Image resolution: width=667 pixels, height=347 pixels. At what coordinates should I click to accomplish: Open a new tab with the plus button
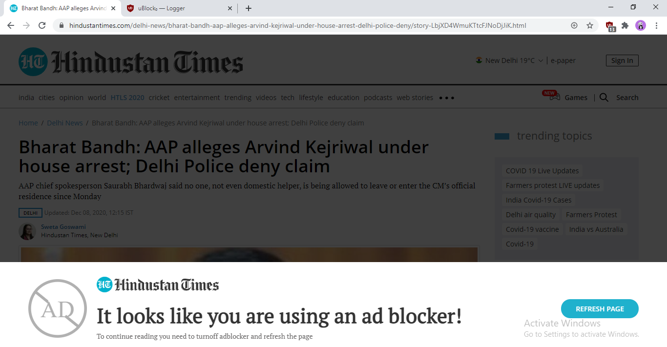pyautogui.click(x=249, y=8)
